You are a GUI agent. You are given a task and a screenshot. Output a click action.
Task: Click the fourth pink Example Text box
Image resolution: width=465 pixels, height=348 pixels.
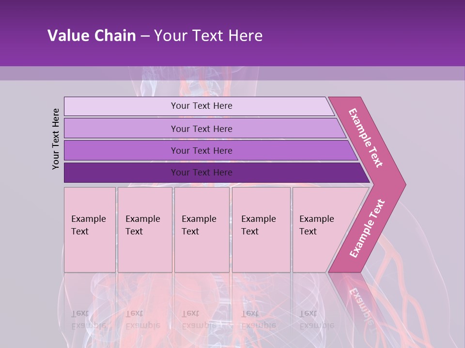point(261,230)
